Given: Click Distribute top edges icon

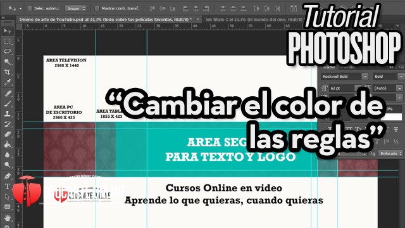Looking at the screenshot, I should point(223,8).
